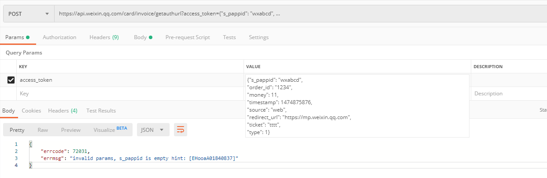This screenshot has height=178, width=547.
Task: Go to the Tests tab
Action: point(229,37)
